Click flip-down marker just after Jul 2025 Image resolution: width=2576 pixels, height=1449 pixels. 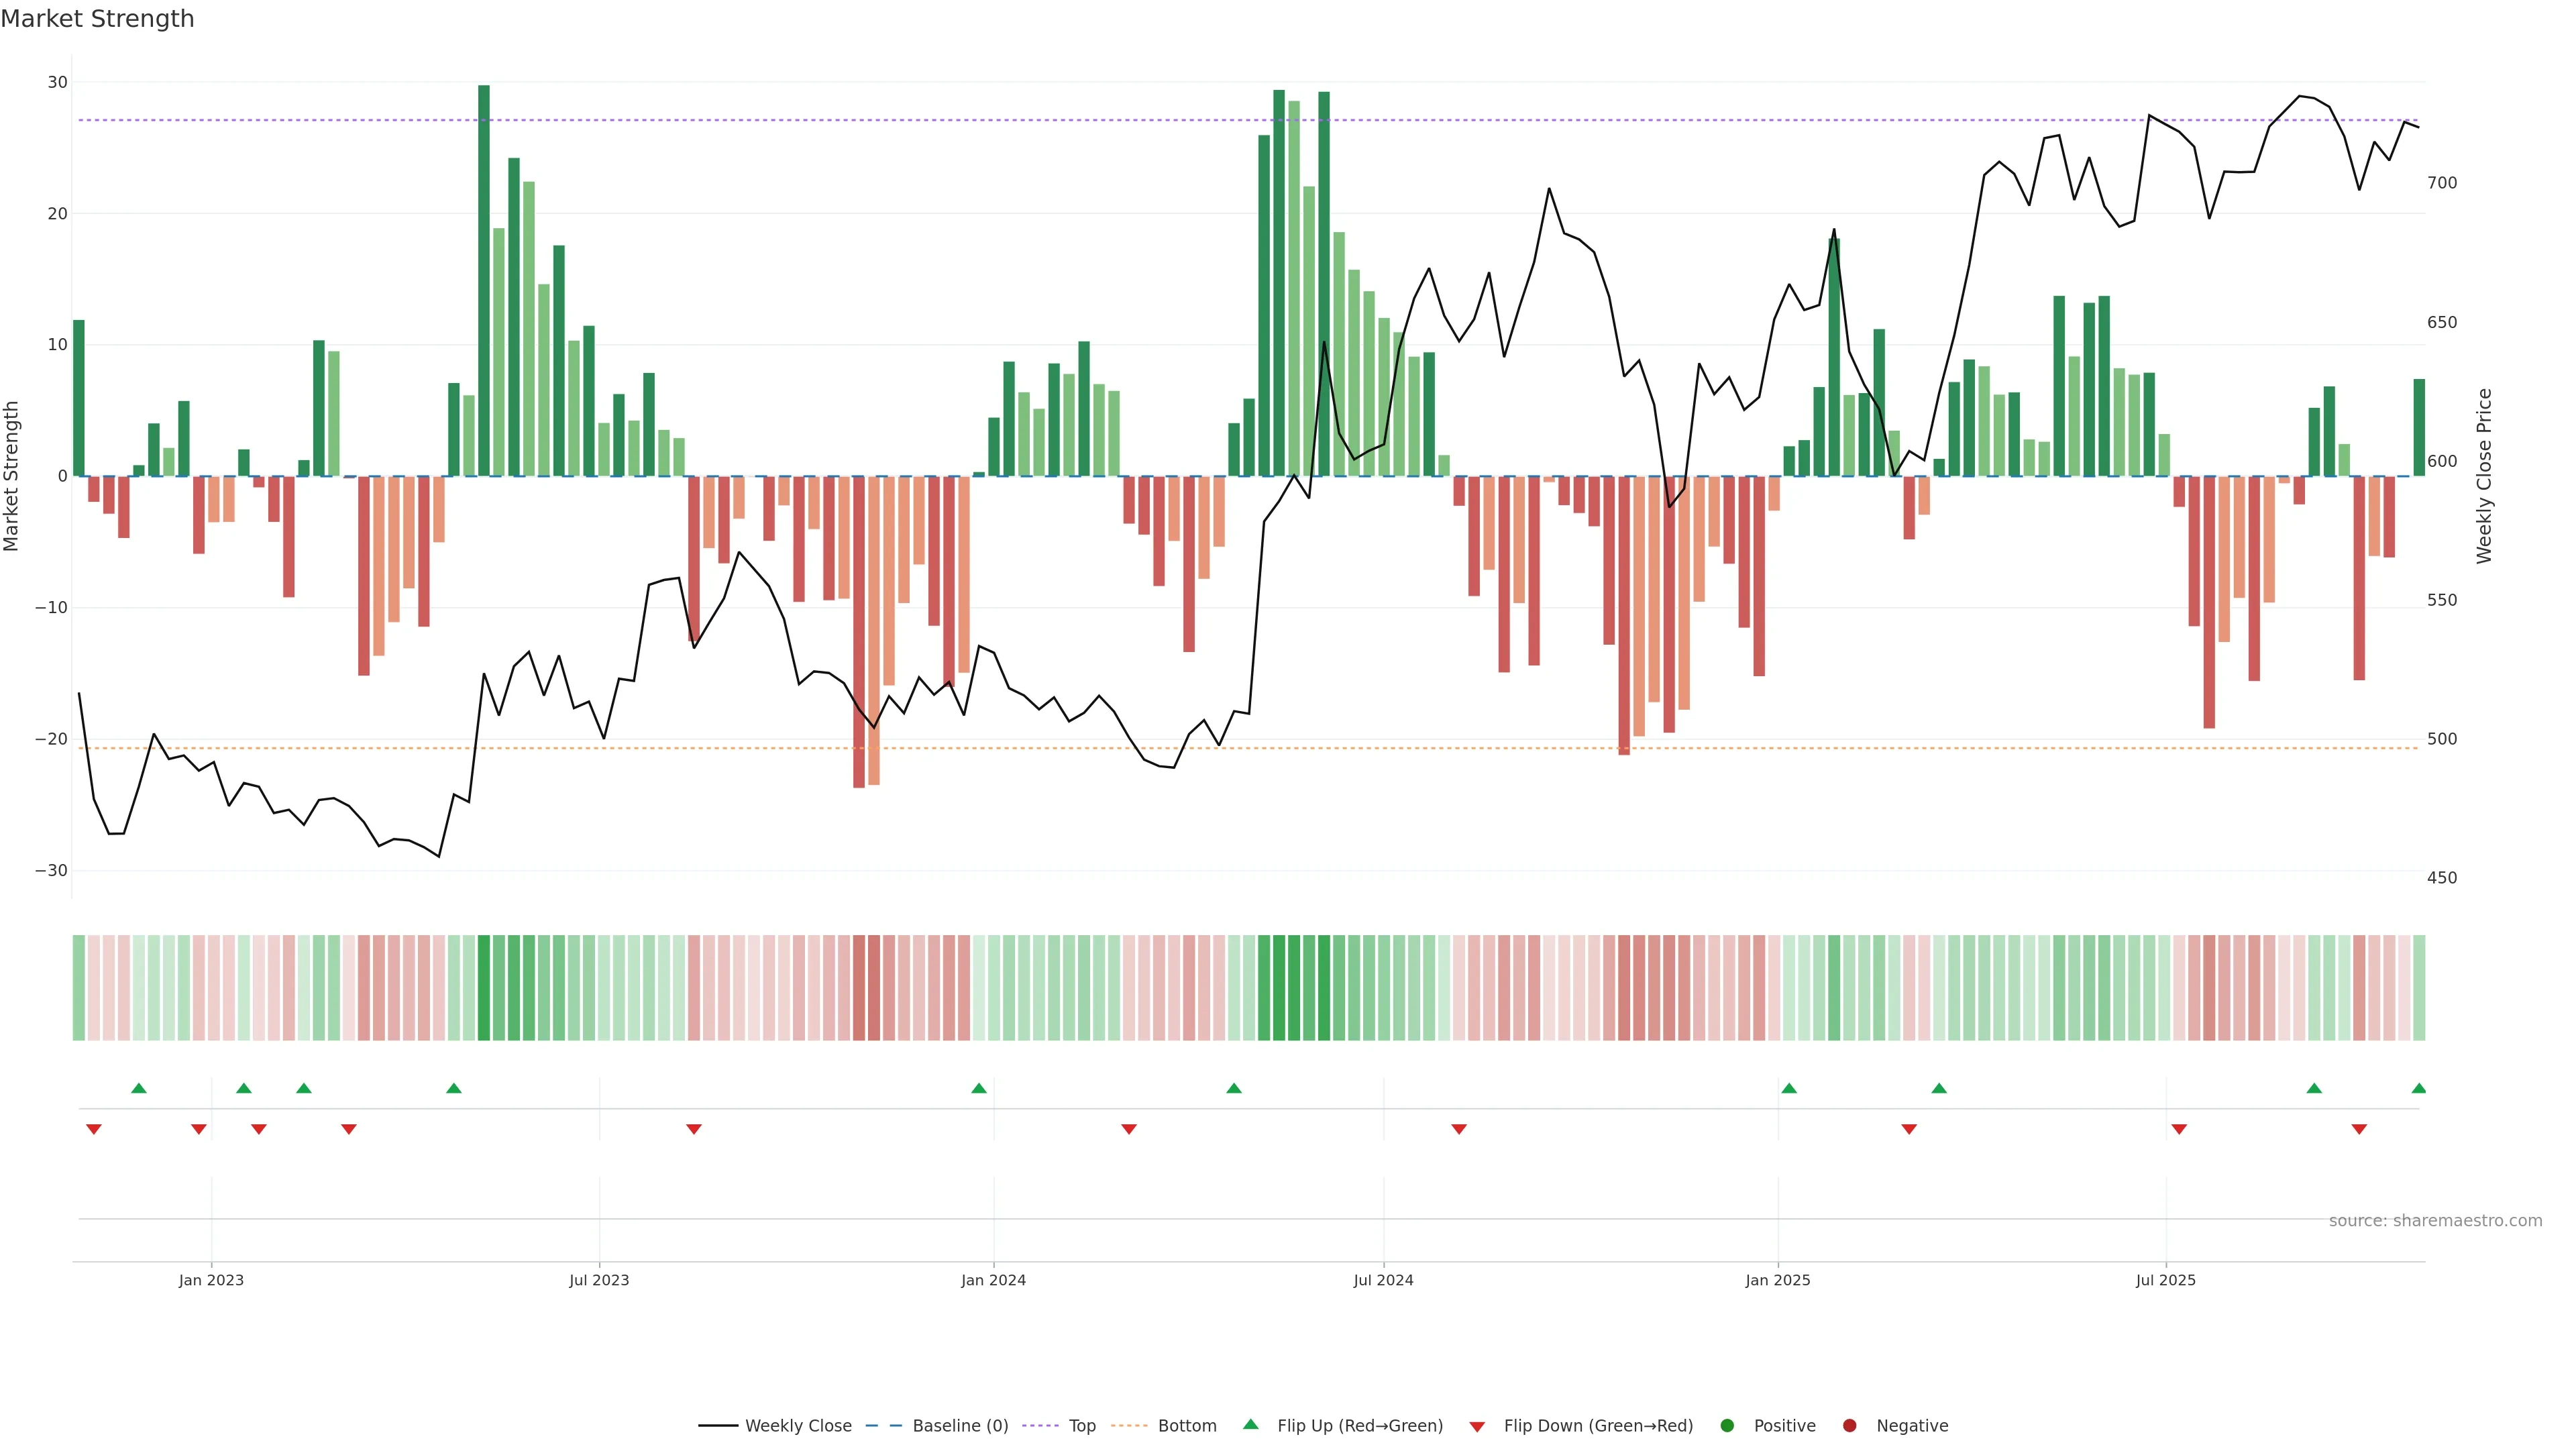[2179, 1129]
